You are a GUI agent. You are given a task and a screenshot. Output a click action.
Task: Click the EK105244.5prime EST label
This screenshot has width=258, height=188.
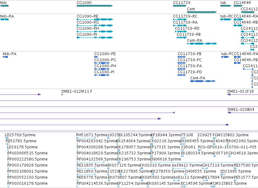135,135
